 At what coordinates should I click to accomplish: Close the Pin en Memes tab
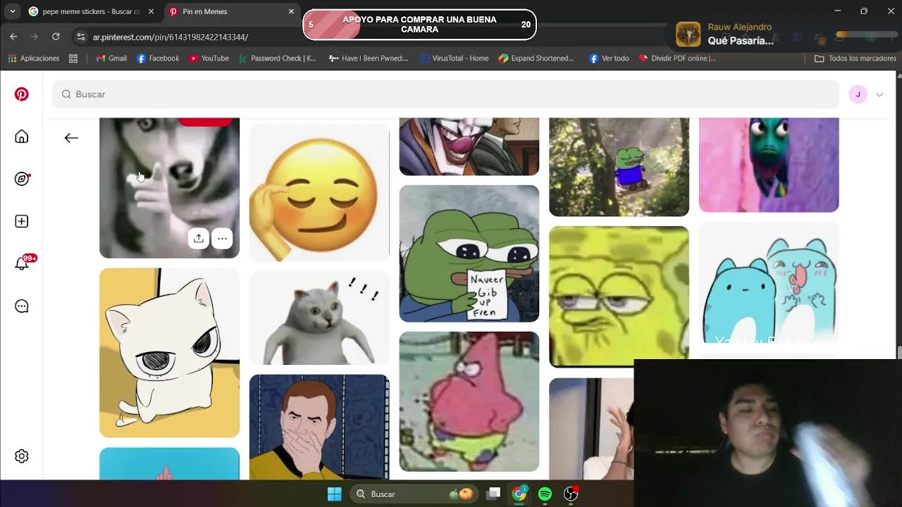pos(291,11)
